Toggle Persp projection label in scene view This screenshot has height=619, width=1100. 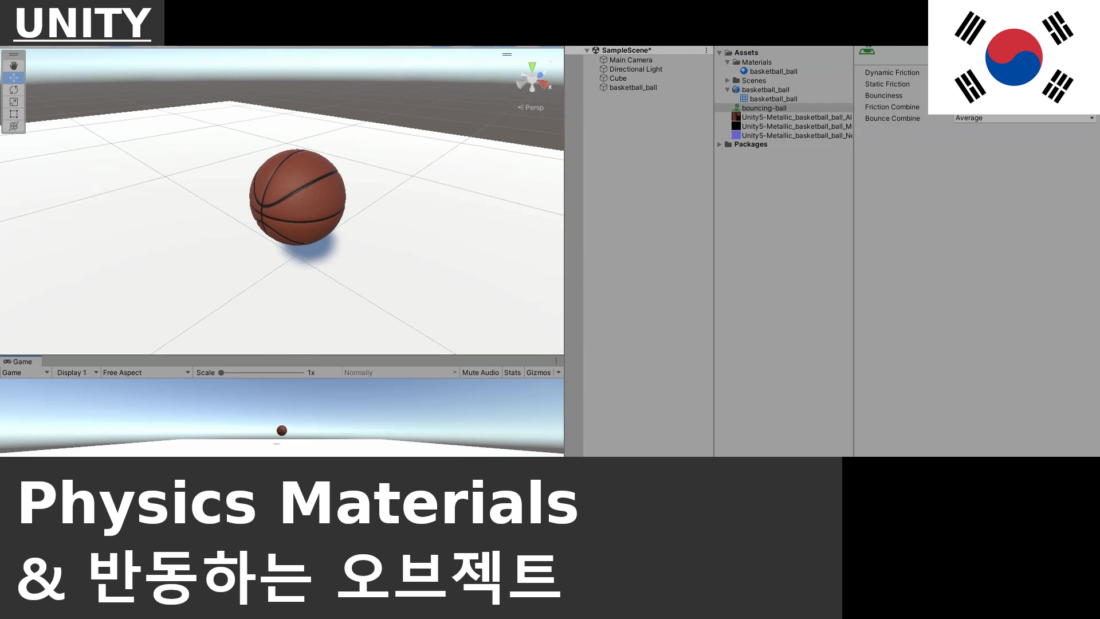pos(531,108)
